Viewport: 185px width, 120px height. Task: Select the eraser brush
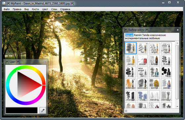click(x=142, y=60)
